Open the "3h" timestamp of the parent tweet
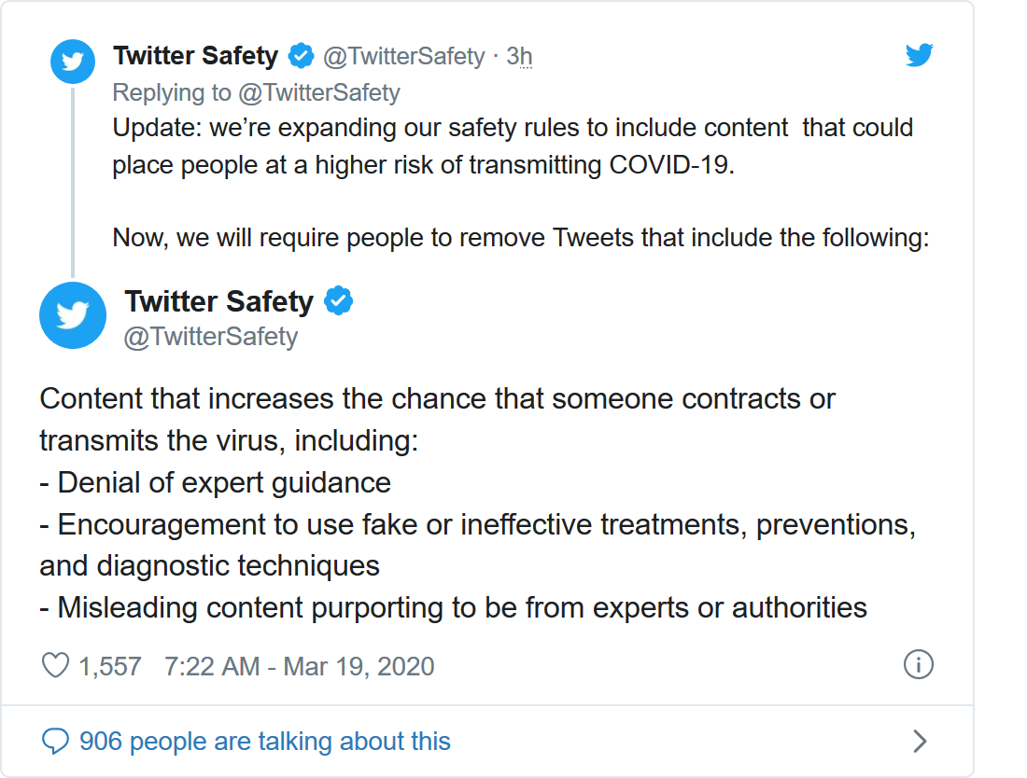The height and width of the screenshot is (778, 1027). (x=519, y=57)
